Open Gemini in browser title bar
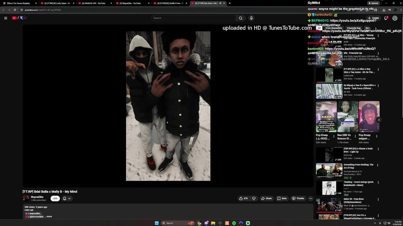The width and height of the screenshot is (403, 226). pyautogui.click(x=373, y=3)
